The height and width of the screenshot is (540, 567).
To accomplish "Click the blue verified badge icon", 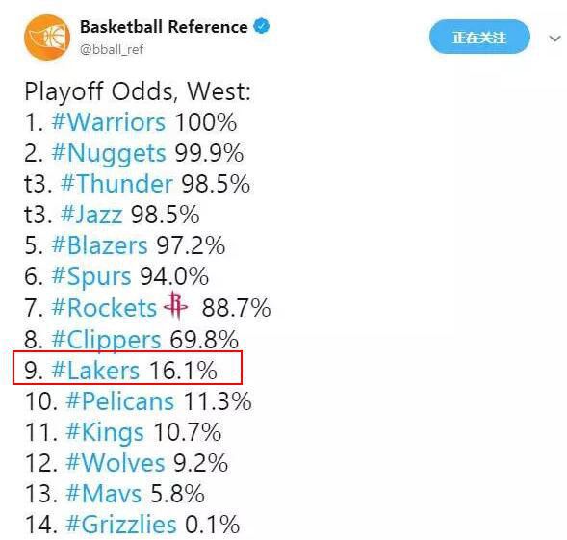I will tap(262, 27).
